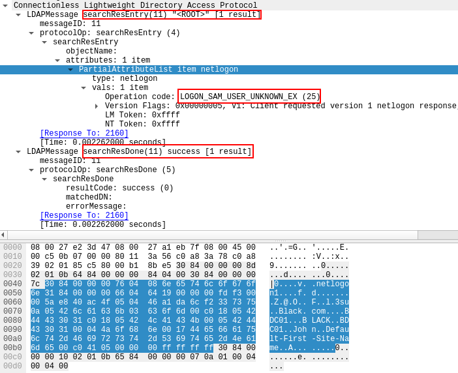Viewport: 458px width, 373px height.
Task: Collapse the PartialAttributeList item netlogon arrow
Action: click(70, 69)
